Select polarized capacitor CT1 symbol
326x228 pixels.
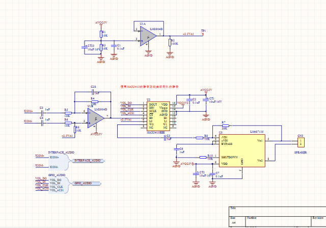click(x=206, y=100)
